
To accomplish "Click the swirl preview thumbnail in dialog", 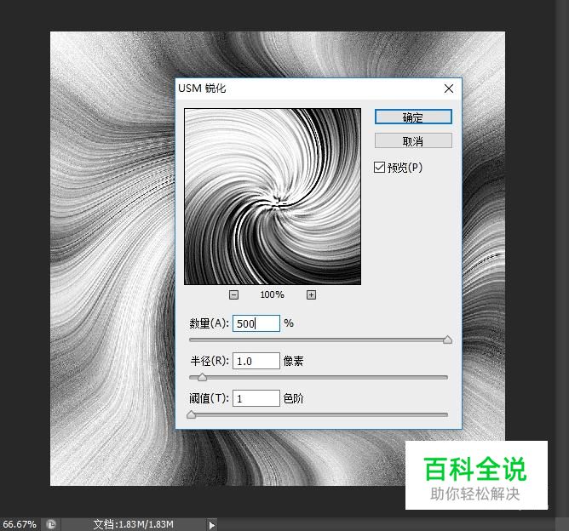I will pos(273,197).
